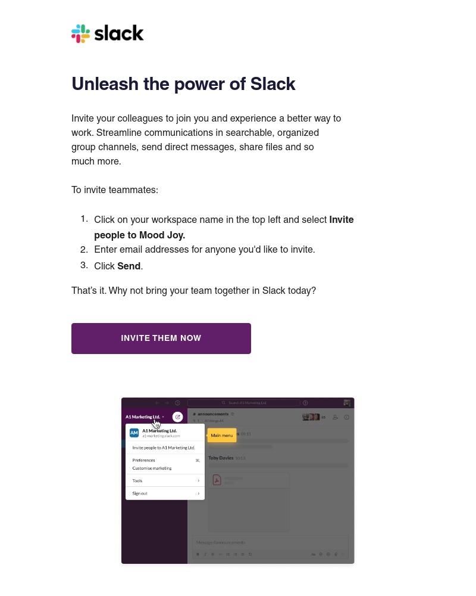This screenshot has height=596, width=476.
Task: Click the INVITE THEM NOW button
Action: click(161, 338)
